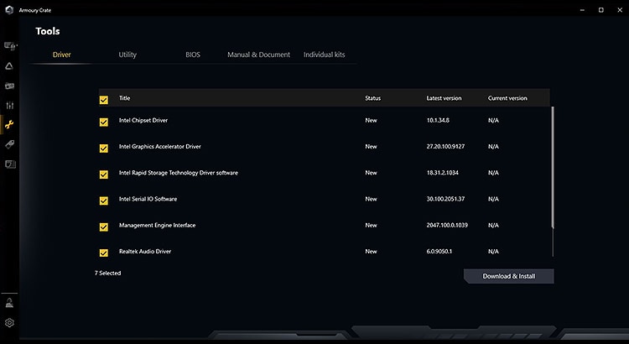Click the 7 Selected counter text
Screen dimensions: 629x344
[x=107, y=273]
